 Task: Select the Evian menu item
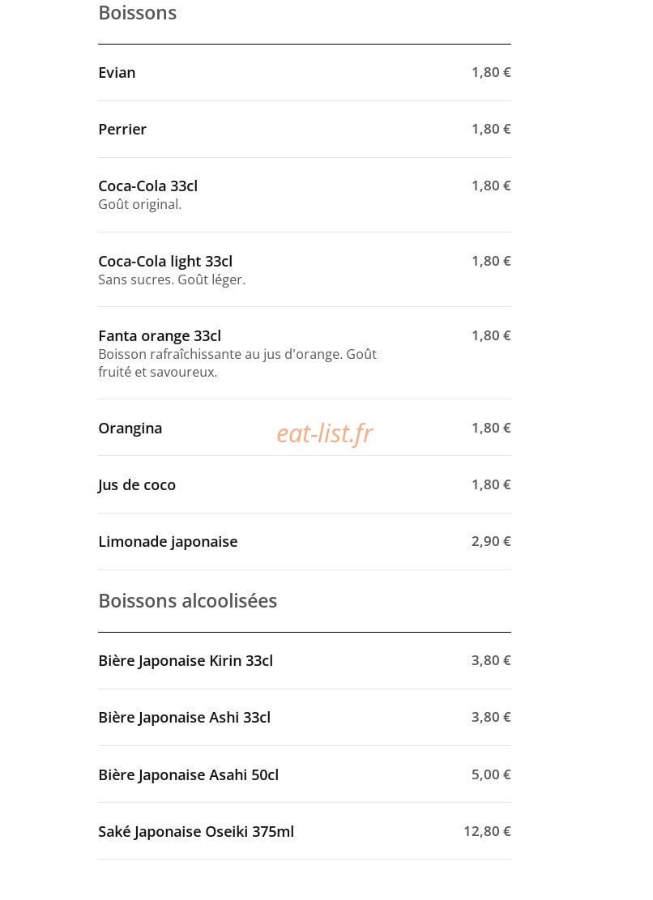pyautogui.click(x=304, y=73)
